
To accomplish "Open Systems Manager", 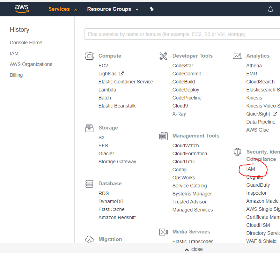I will (192, 194).
